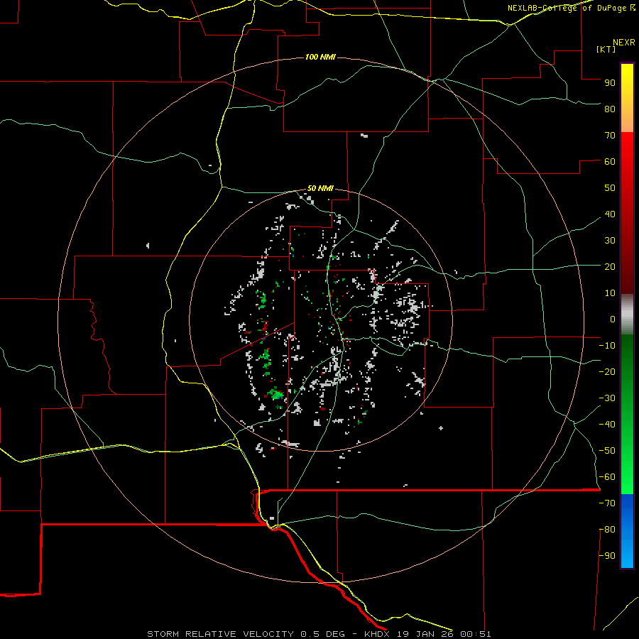Screen dimensions: 639x639
Task: Click the 90 value on velocity scale
Action: tap(610, 83)
